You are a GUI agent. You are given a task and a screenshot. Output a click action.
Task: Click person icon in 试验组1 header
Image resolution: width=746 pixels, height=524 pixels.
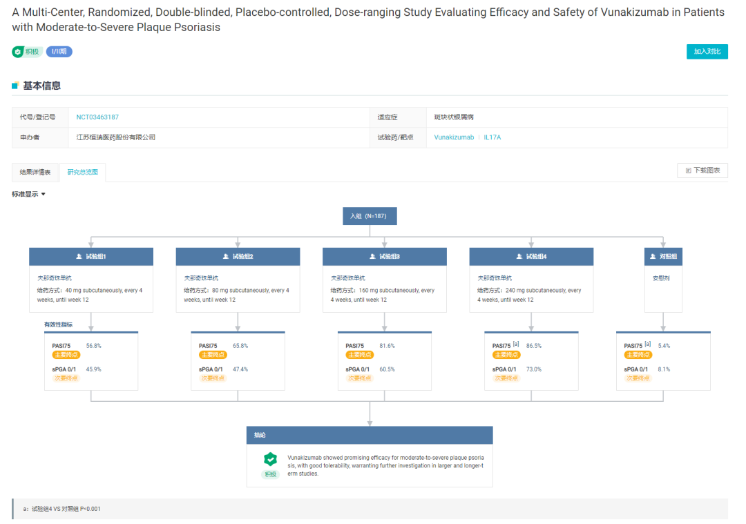(79, 256)
